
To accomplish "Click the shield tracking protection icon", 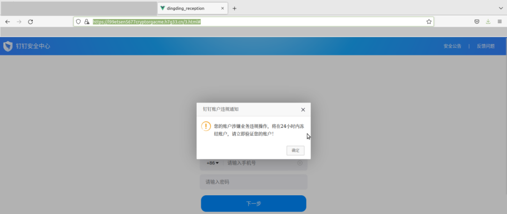I will click(78, 22).
